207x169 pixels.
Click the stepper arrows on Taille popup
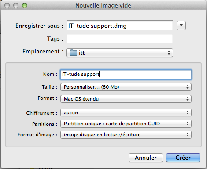[x=187, y=87]
